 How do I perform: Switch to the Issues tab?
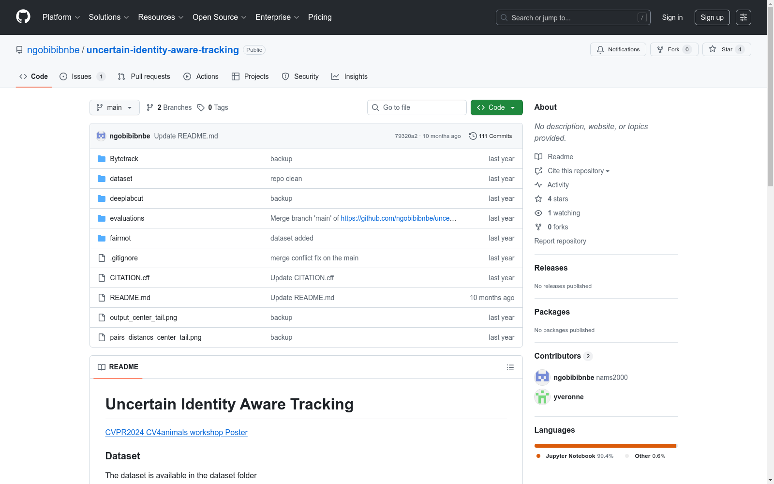pos(82,76)
